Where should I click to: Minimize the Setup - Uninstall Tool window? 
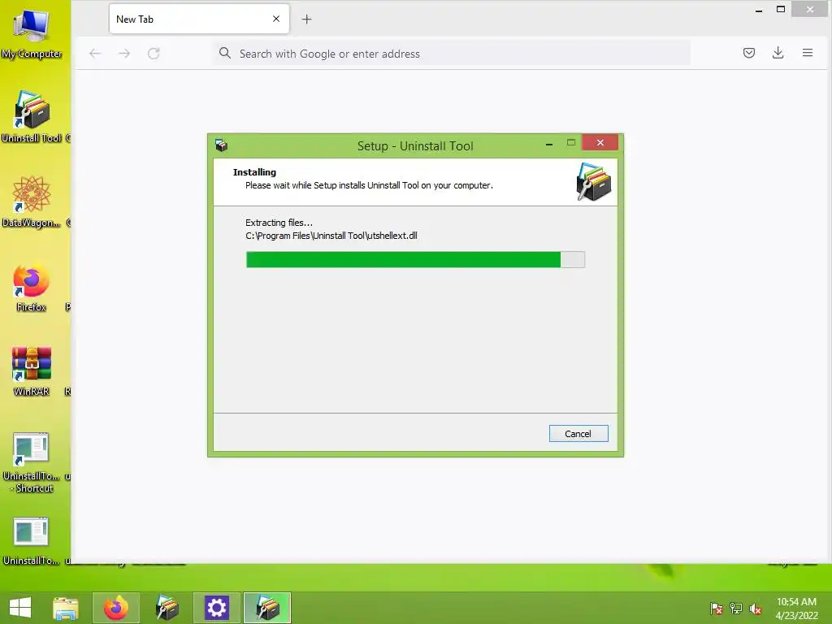[x=549, y=143]
